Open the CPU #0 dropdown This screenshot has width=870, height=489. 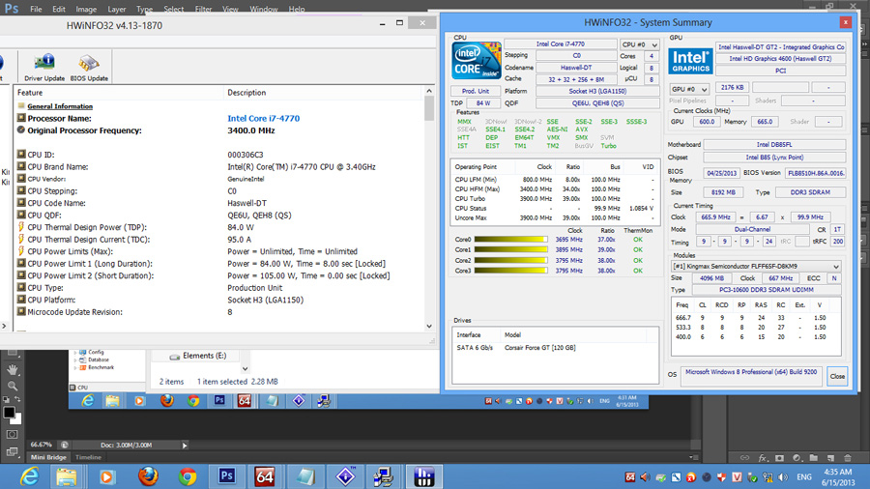[x=639, y=44]
